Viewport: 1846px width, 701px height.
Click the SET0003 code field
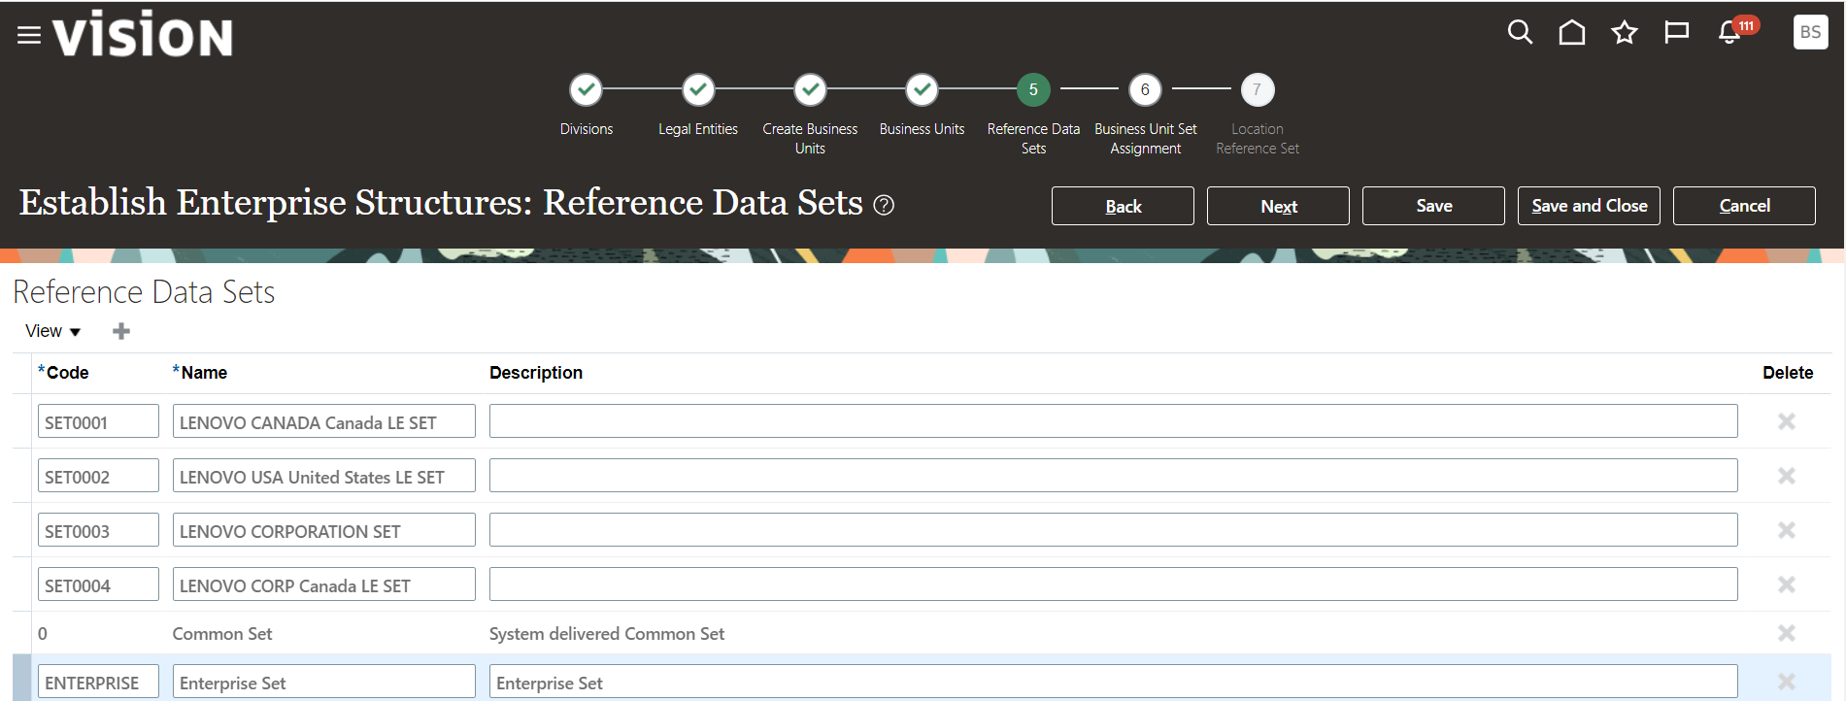(98, 530)
